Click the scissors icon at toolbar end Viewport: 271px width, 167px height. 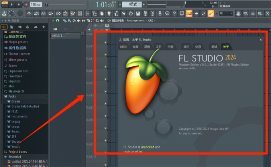tap(267, 13)
